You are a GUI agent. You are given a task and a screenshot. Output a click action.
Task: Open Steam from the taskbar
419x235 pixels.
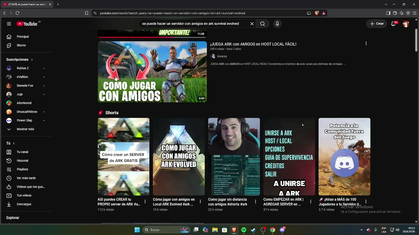coord(253,230)
